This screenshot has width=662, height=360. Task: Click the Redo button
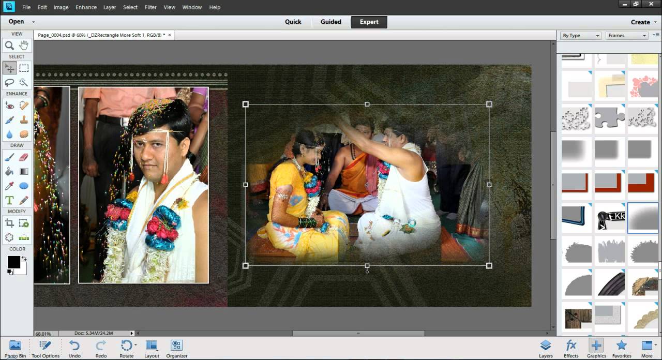click(x=101, y=348)
